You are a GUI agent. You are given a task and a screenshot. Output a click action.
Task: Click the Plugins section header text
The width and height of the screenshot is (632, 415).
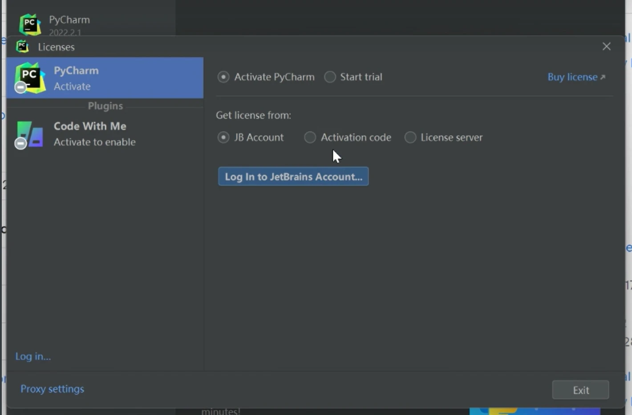(105, 106)
